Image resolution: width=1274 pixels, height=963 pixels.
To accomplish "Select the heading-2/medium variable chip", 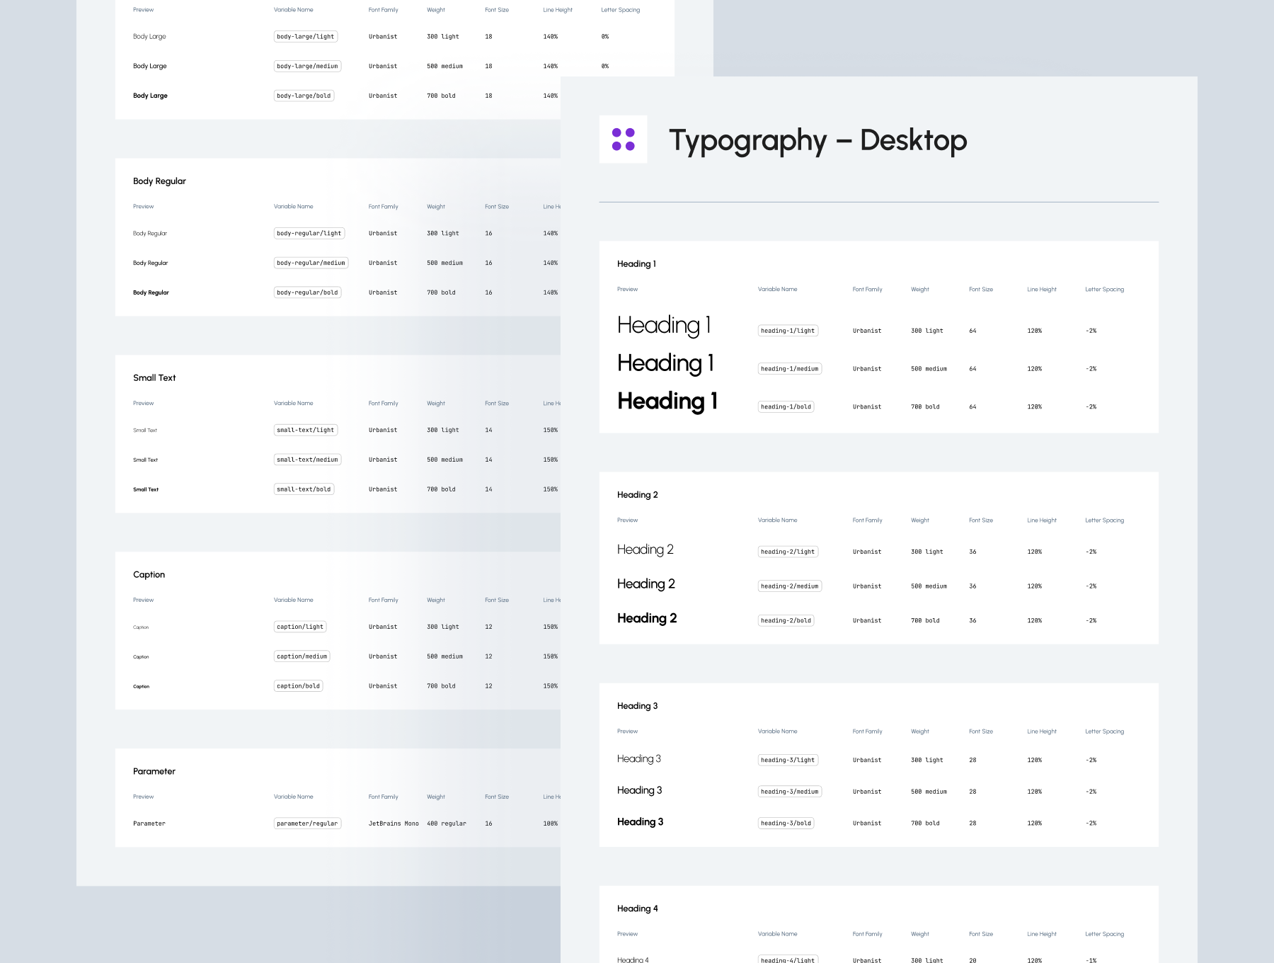I will [790, 586].
